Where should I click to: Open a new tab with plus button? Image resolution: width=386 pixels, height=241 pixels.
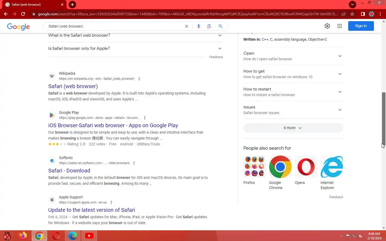(72, 5)
